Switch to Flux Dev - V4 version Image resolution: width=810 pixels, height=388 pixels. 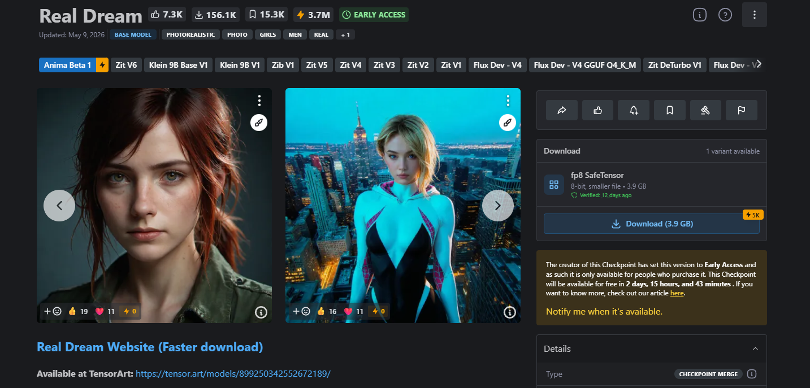[497, 65]
